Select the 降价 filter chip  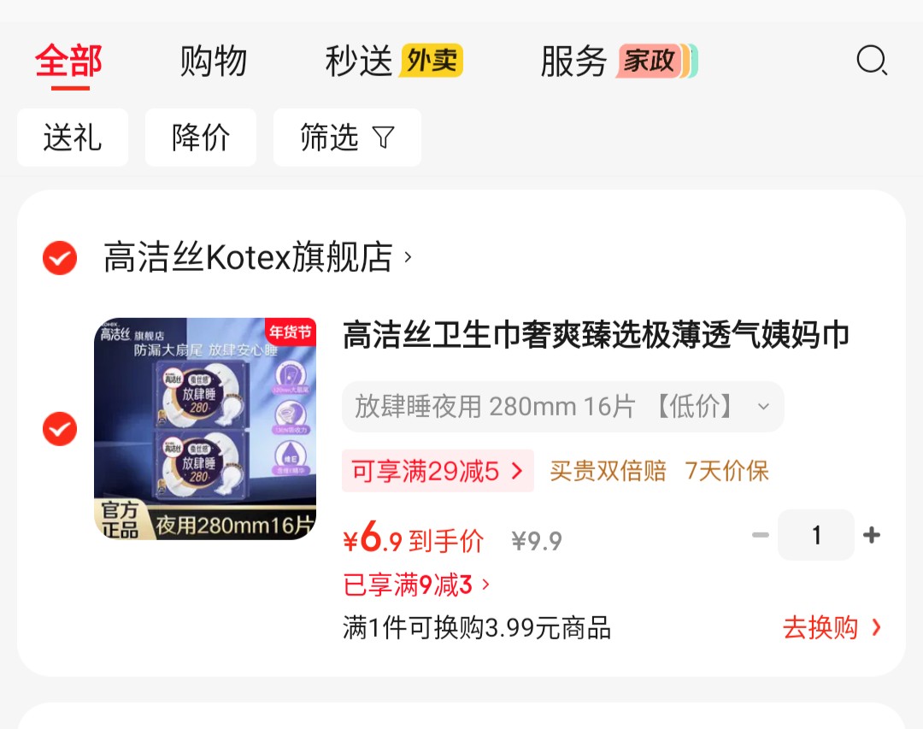201,138
